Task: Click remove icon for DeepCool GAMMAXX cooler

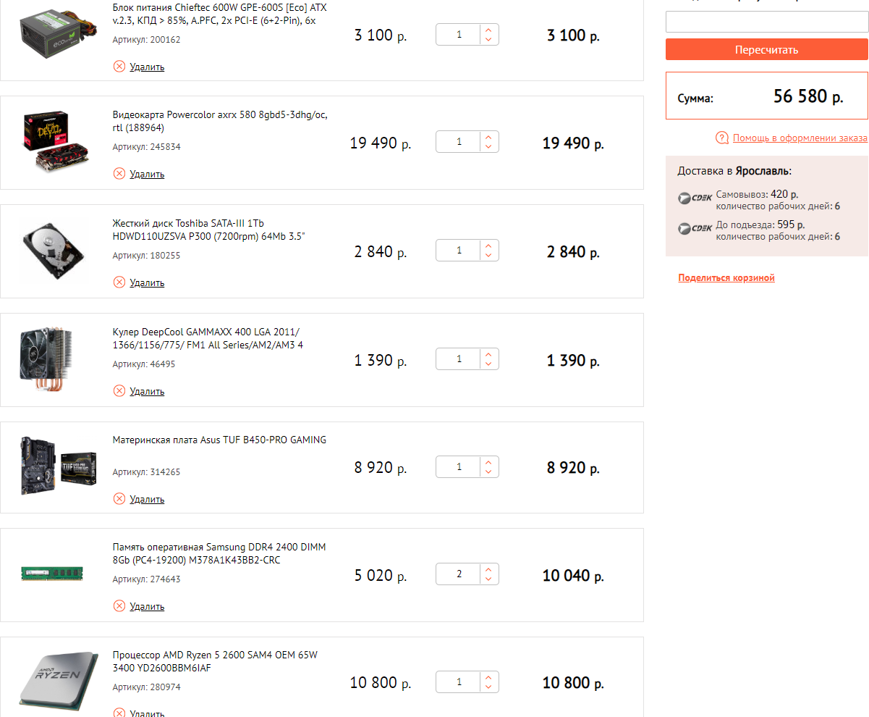Action: 119,391
